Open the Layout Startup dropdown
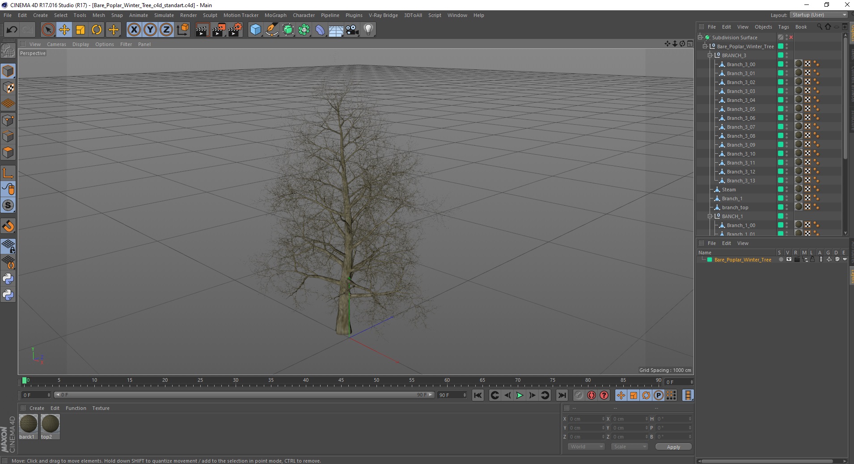854x464 pixels. coord(819,15)
